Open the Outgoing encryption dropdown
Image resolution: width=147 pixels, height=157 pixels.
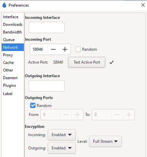tap(62, 148)
